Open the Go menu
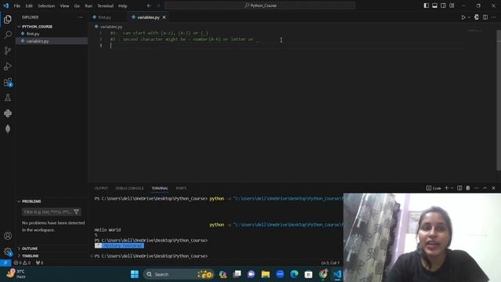This screenshot has width=501, height=282. pyautogui.click(x=77, y=5)
